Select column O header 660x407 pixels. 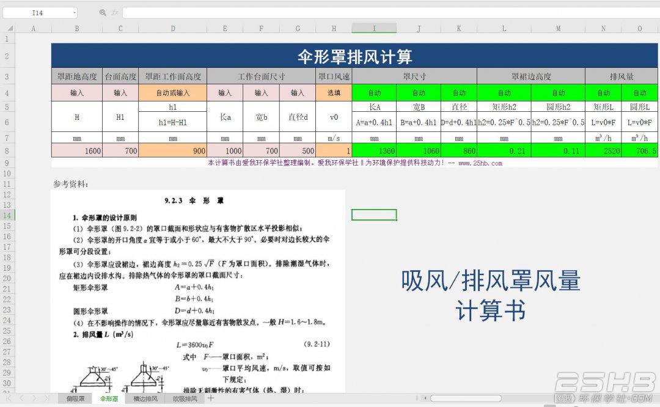[639, 29]
